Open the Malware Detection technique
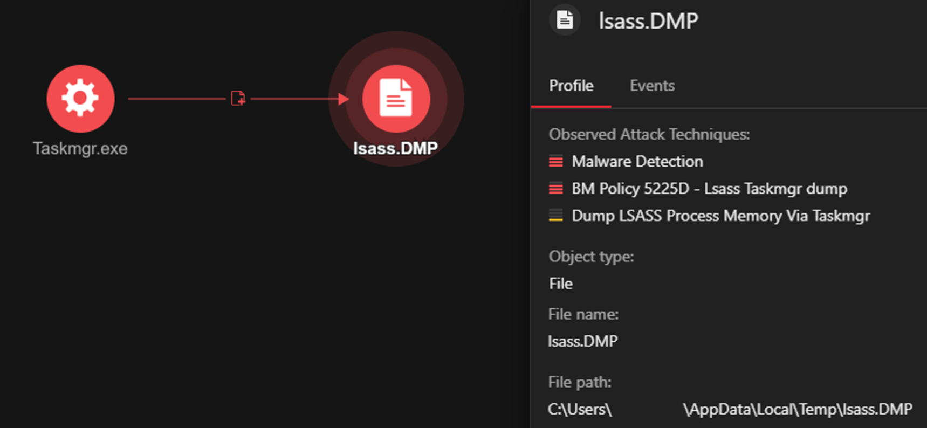The image size is (927, 428). click(637, 161)
